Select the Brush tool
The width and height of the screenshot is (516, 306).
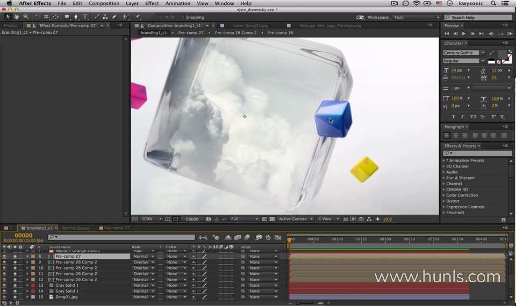[x=97, y=17]
